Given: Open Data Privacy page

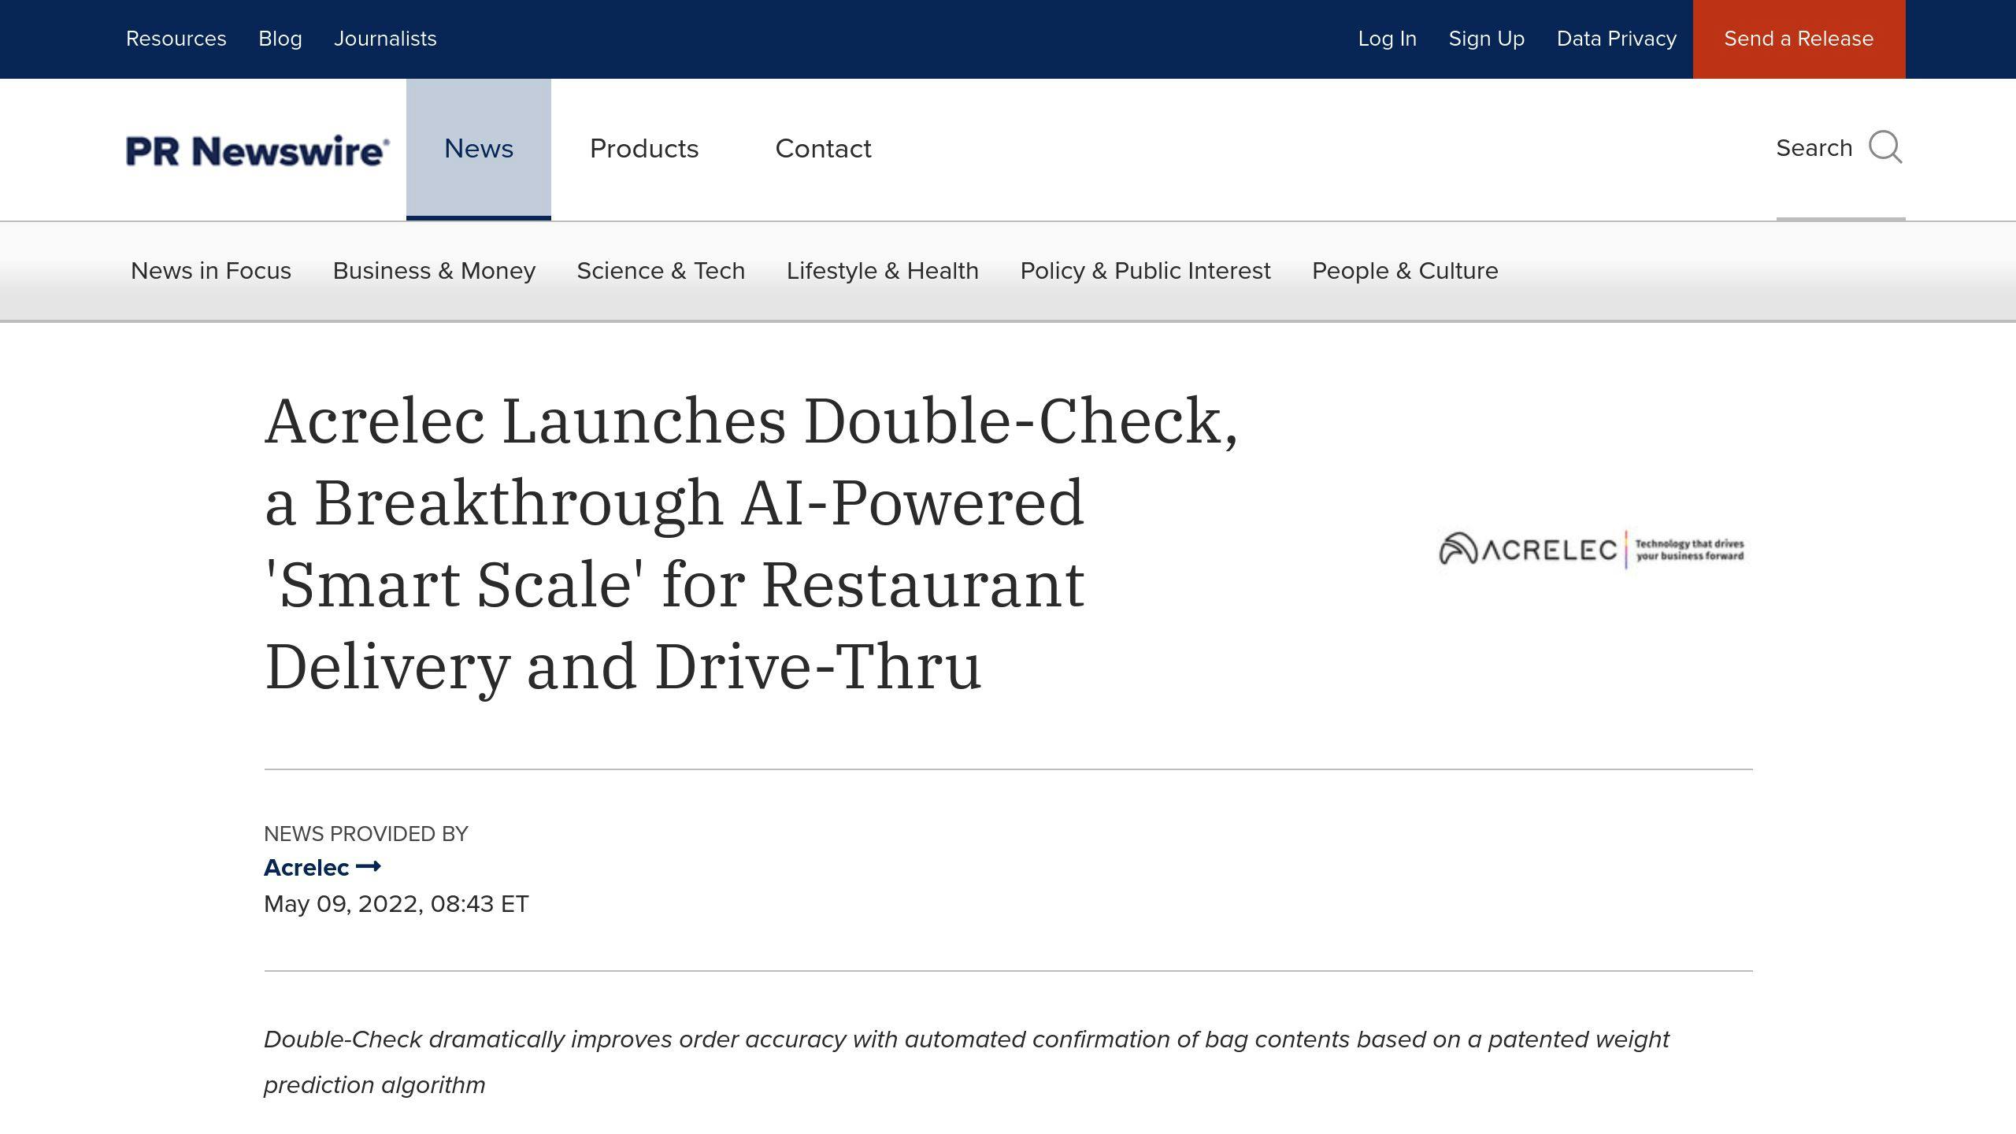Looking at the screenshot, I should pyautogui.click(x=1617, y=39).
